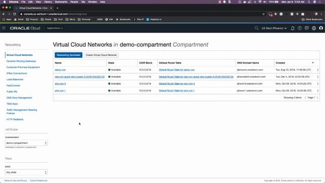Click the Wi-Fi status icon
This screenshot has height=183, width=325.
coord(259,2)
